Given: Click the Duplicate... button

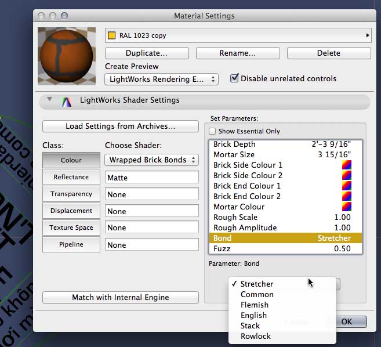Looking at the screenshot, I should tap(147, 53).
